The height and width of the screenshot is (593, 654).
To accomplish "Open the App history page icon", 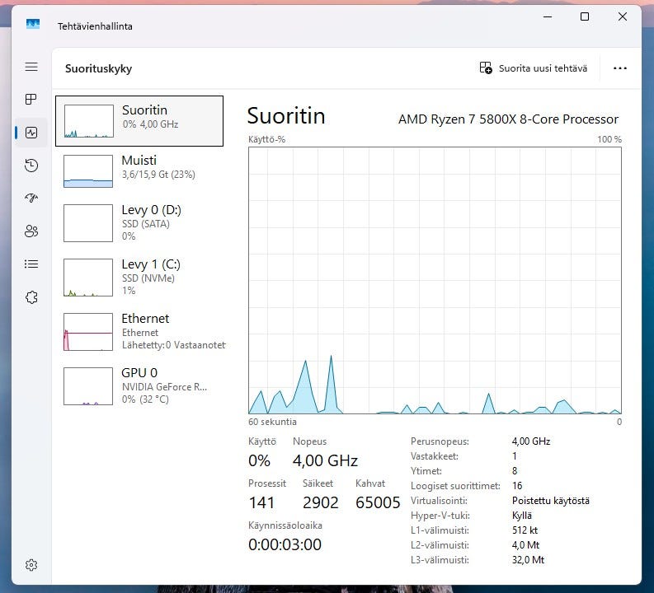I will pos(31,166).
